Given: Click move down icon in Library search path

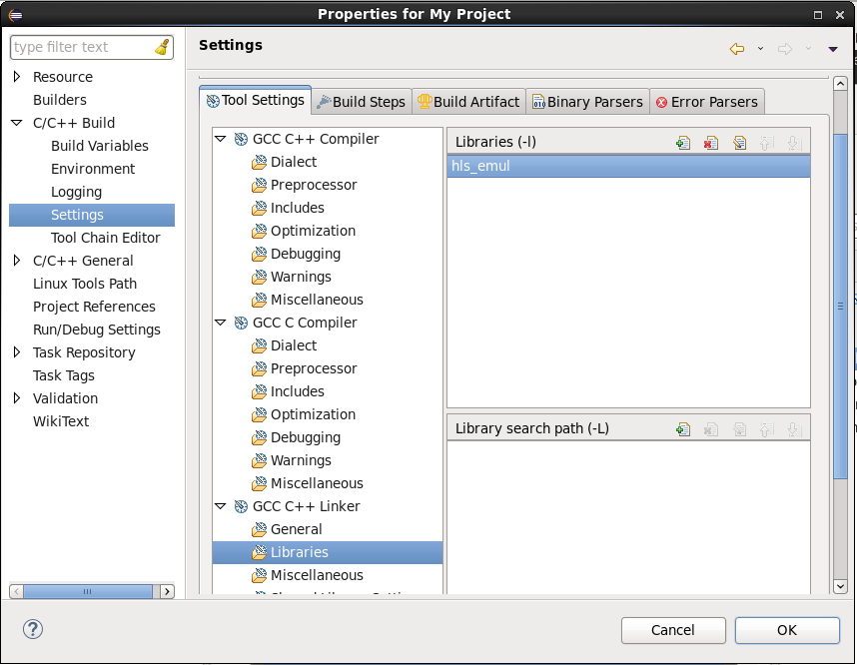Looking at the screenshot, I should point(794,429).
